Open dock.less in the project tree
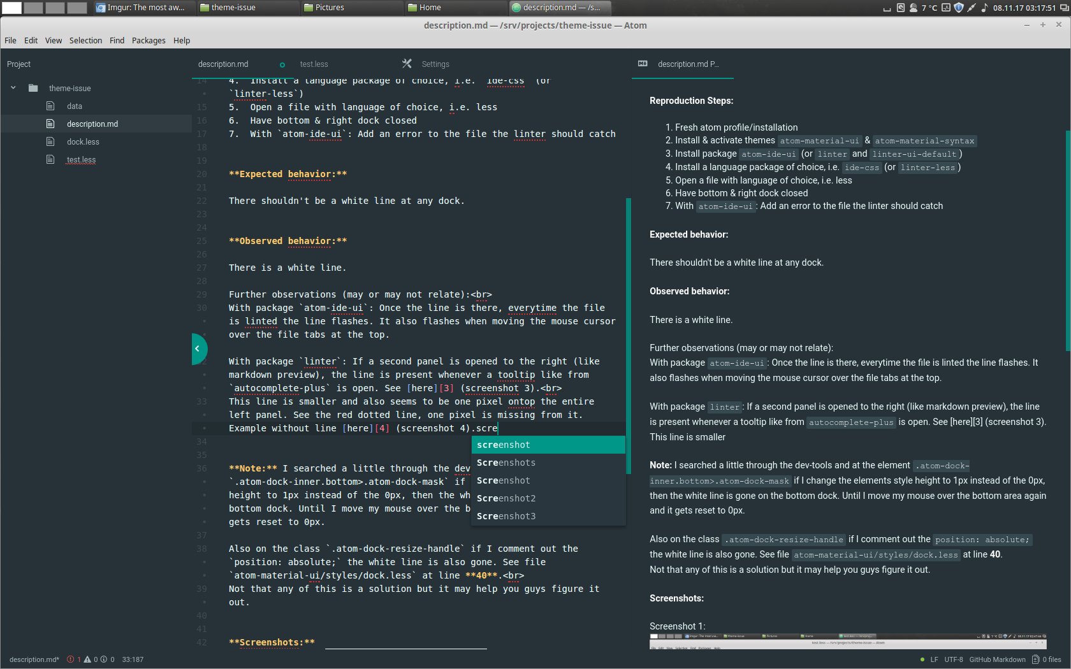Screen dimensions: 1071x669 pos(84,141)
